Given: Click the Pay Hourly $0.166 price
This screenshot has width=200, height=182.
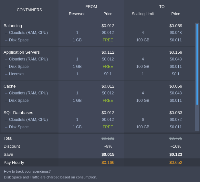Looking at the screenshot, I should coord(108,163).
